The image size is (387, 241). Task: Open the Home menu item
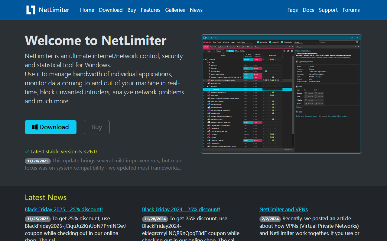tap(87, 10)
